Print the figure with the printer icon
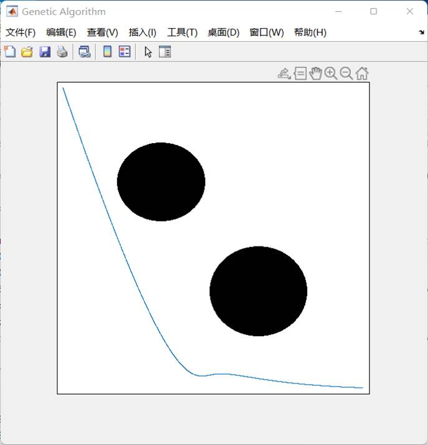 pos(62,52)
